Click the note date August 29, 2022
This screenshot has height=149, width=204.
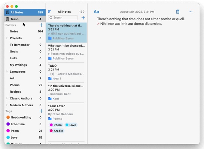[x=137, y=12]
